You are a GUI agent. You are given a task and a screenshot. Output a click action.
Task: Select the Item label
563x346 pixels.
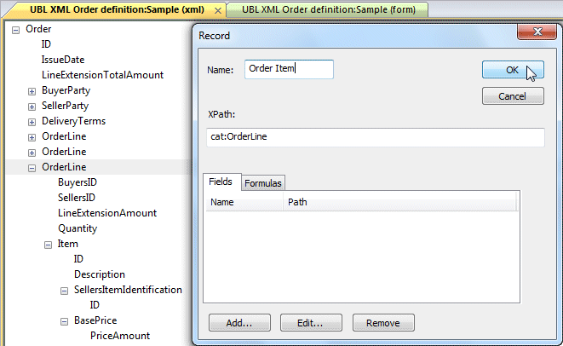pyautogui.click(x=67, y=244)
